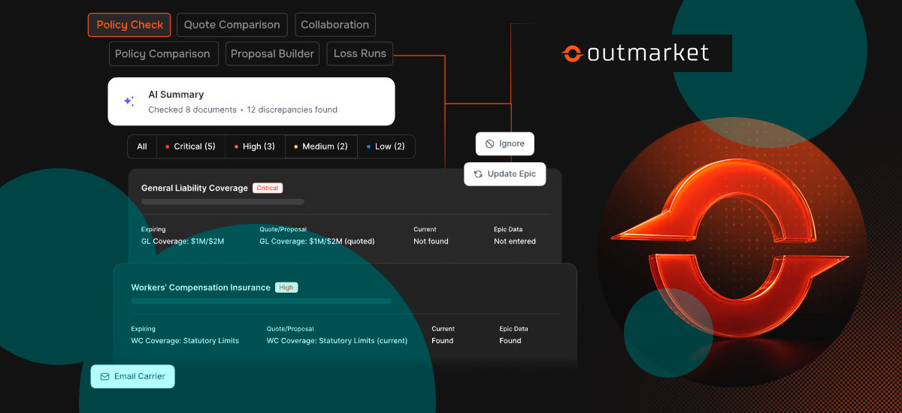Click the 'Not entered' Epic Data value

(x=515, y=241)
